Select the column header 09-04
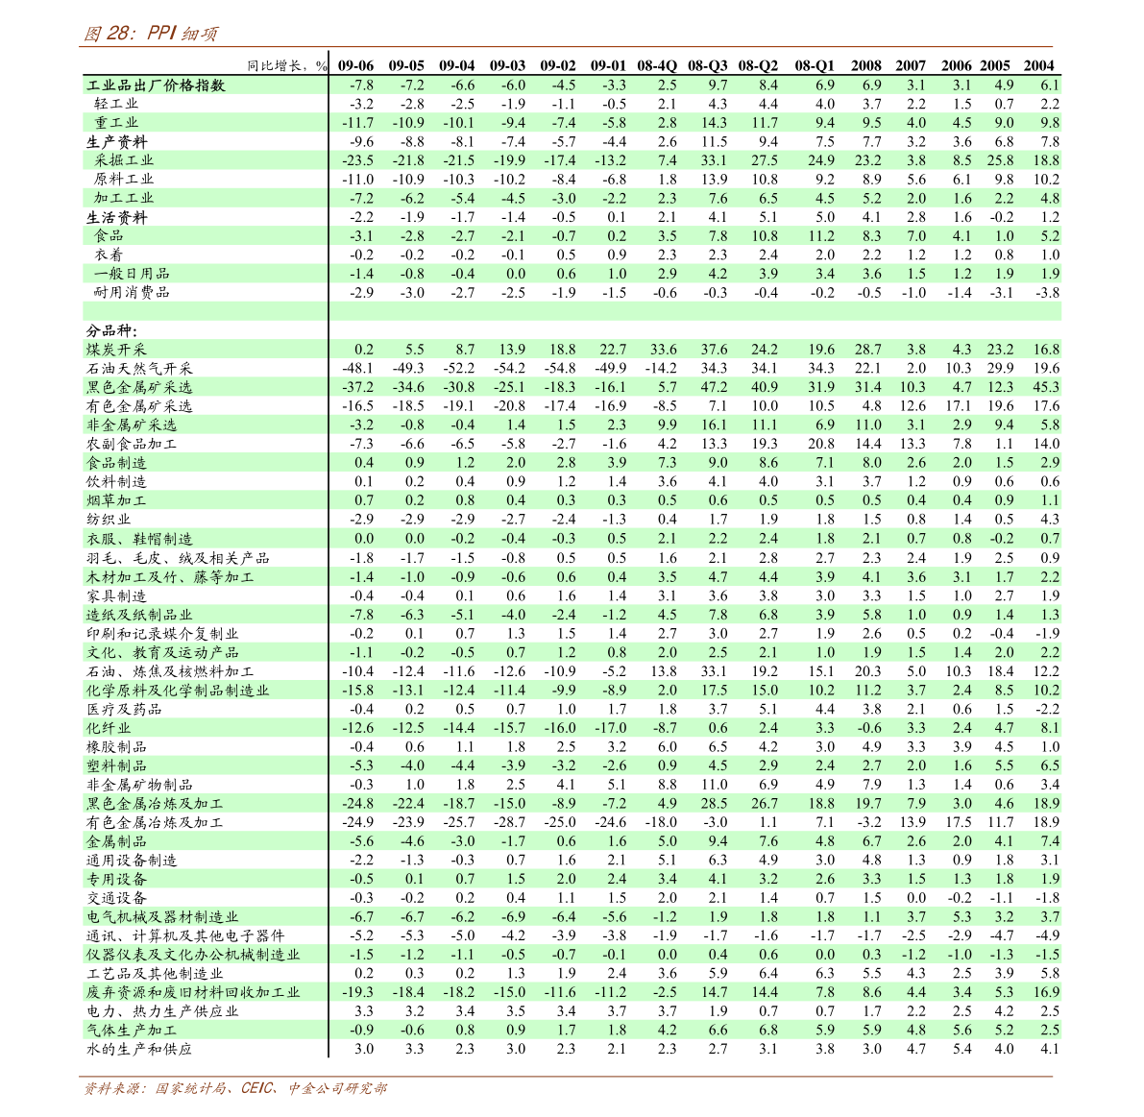1144x1117 pixels. (x=456, y=65)
